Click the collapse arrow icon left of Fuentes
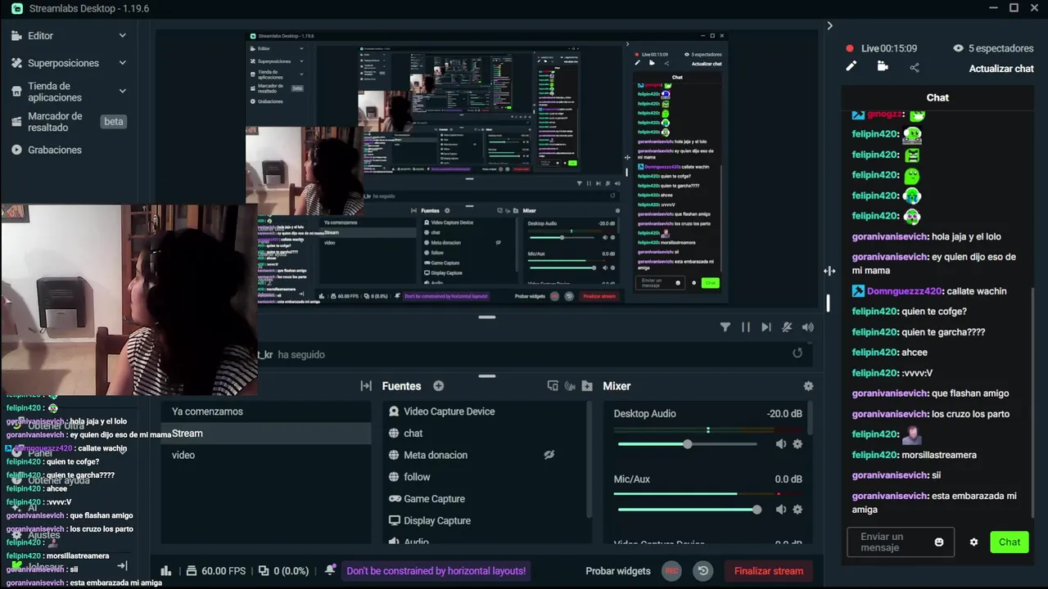Image resolution: width=1048 pixels, height=589 pixels. pyautogui.click(x=366, y=386)
